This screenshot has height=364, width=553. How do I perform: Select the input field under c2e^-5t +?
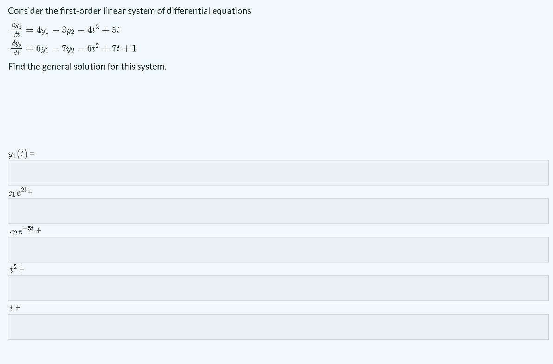click(276, 249)
